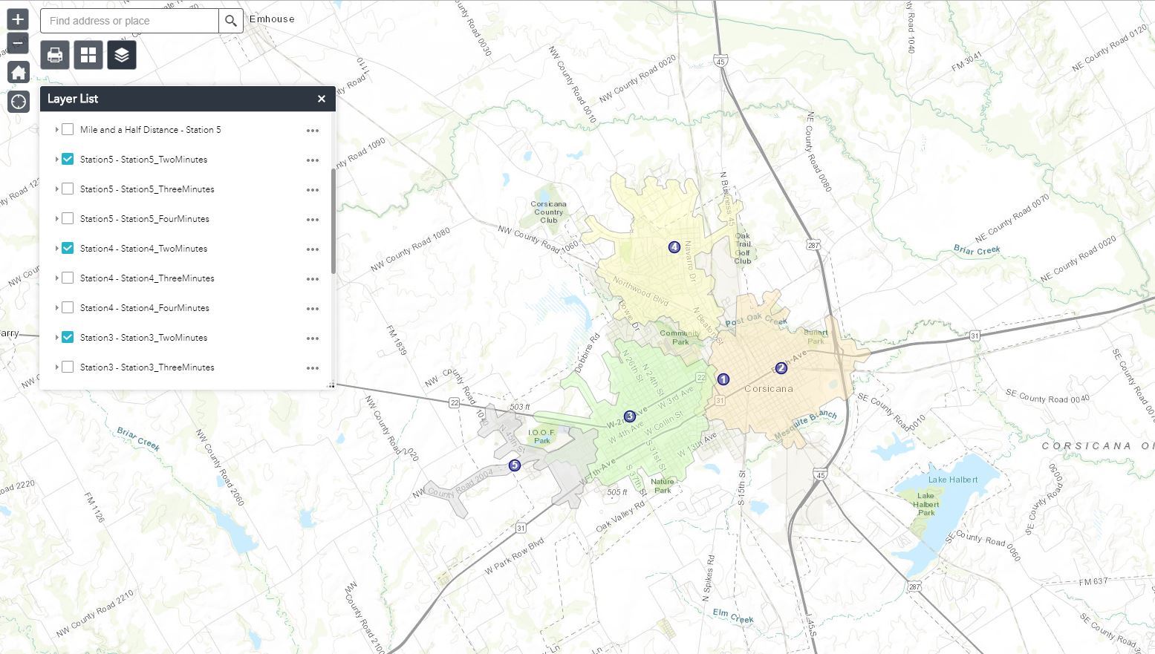Expand Station3_TwoMinutes layer legend

pyautogui.click(x=56, y=338)
